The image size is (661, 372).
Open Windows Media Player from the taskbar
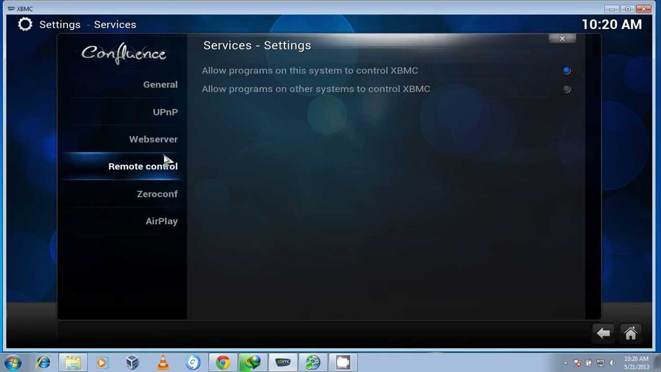[x=102, y=363]
